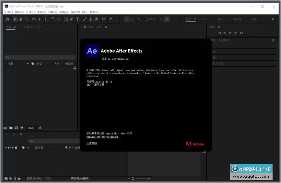
Task: Select the Horizontal Type tool
Action: (x=78, y=19)
